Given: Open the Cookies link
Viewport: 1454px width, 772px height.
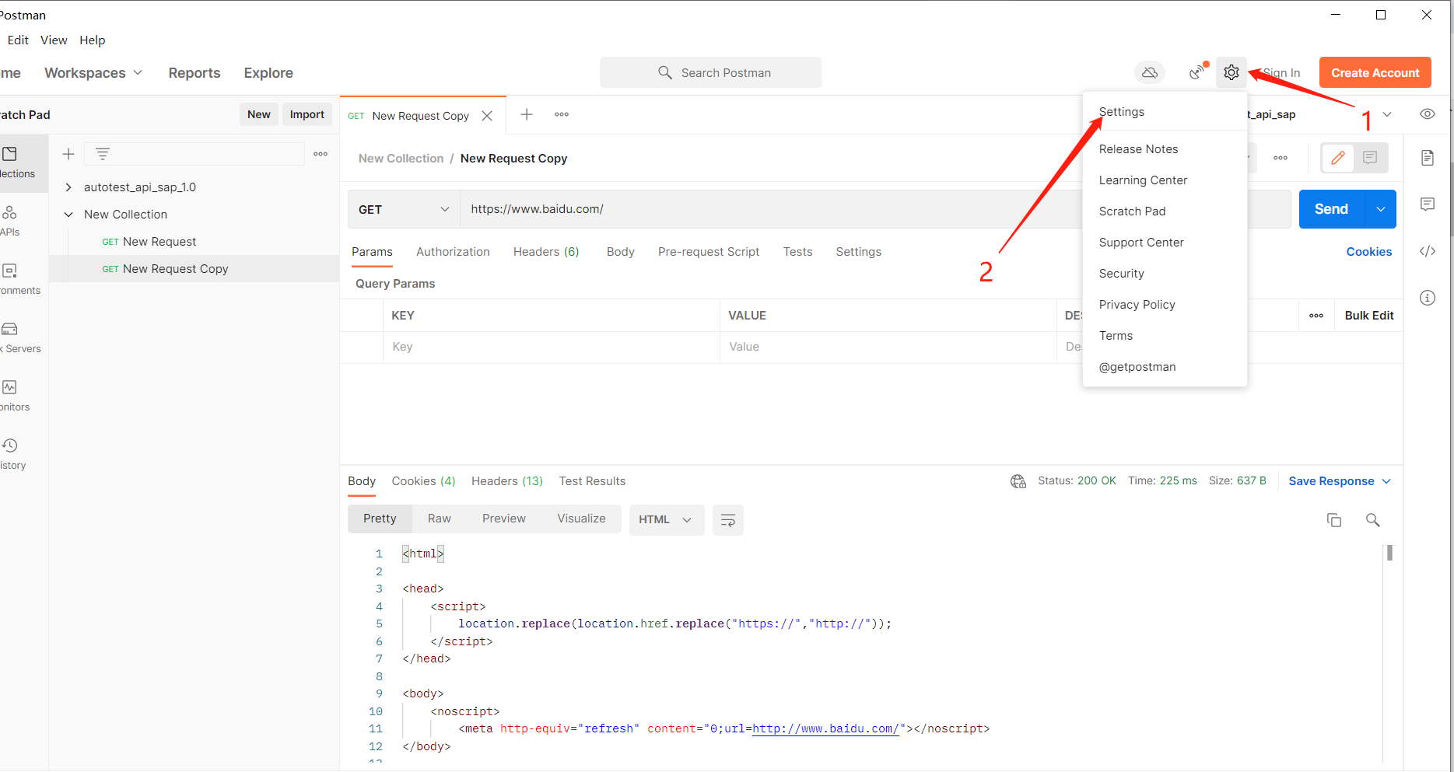Looking at the screenshot, I should 1368,252.
